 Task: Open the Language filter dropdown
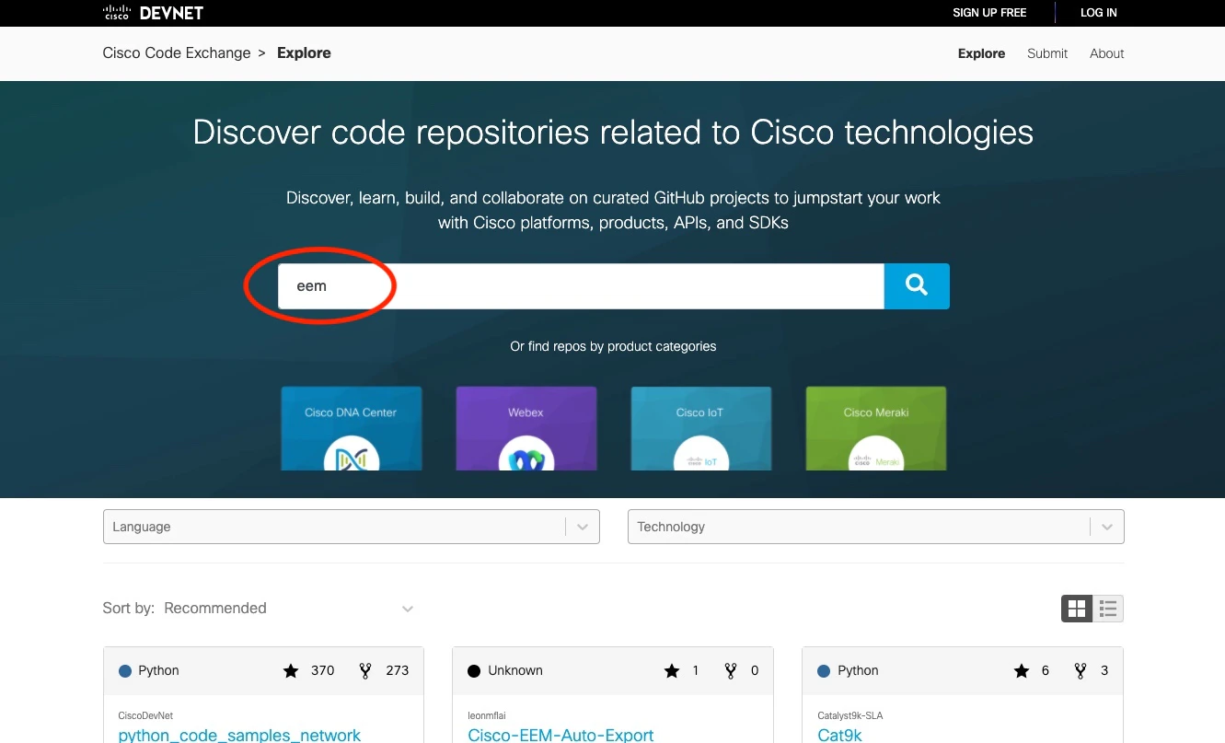pos(350,526)
